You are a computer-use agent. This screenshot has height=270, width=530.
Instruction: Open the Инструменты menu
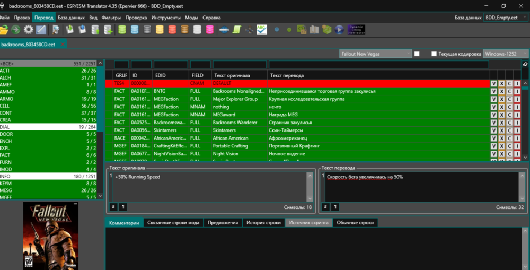(x=166, y=18)
